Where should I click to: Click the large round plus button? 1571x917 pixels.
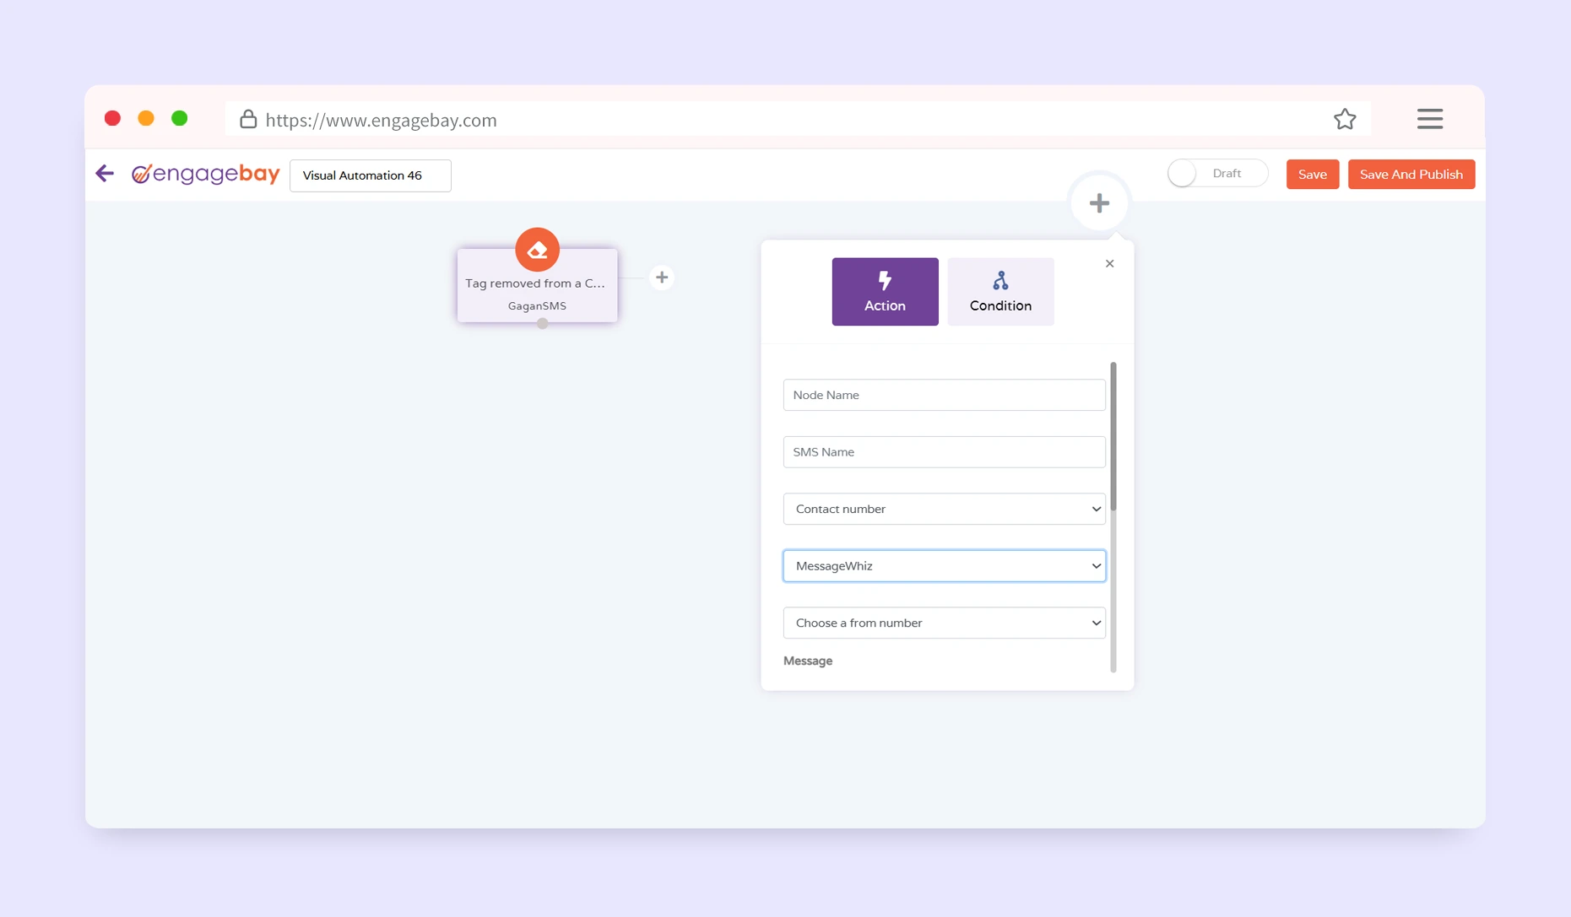coord(1098,203)
